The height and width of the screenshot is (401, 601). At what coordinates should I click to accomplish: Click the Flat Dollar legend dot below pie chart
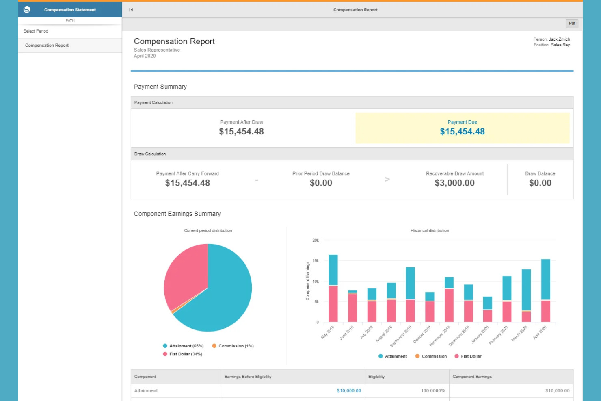(164, 354)
